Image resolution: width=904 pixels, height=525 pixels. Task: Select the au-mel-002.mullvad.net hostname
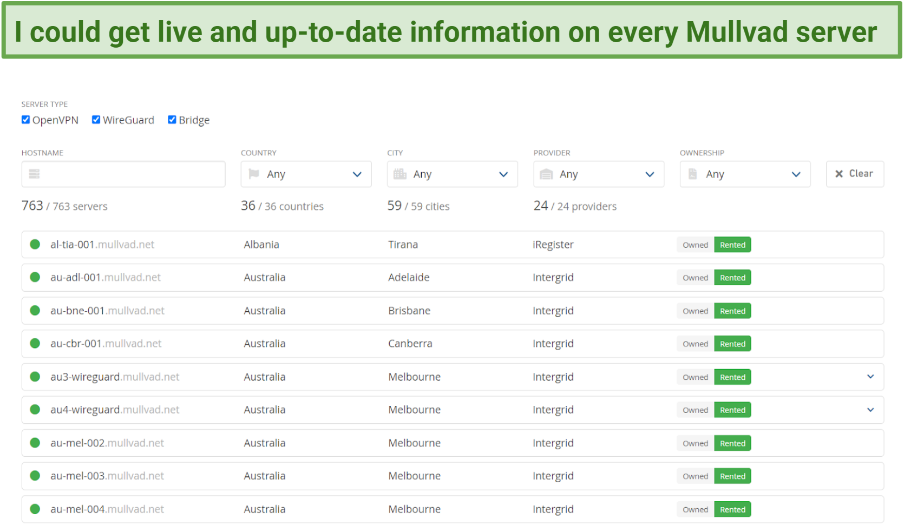coord(107,443)
